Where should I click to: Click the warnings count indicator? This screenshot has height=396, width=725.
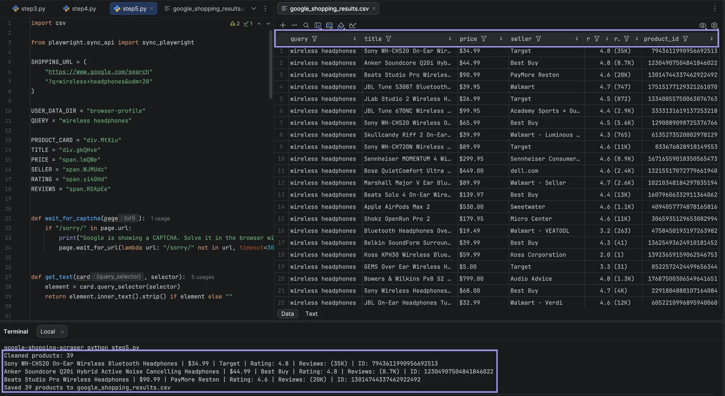point(235,23)
